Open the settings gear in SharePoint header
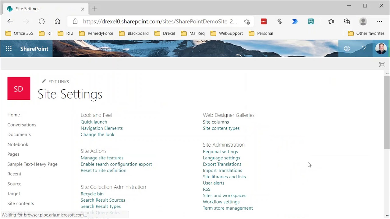This screenshot has width=390, height=219. coord(347,49)
